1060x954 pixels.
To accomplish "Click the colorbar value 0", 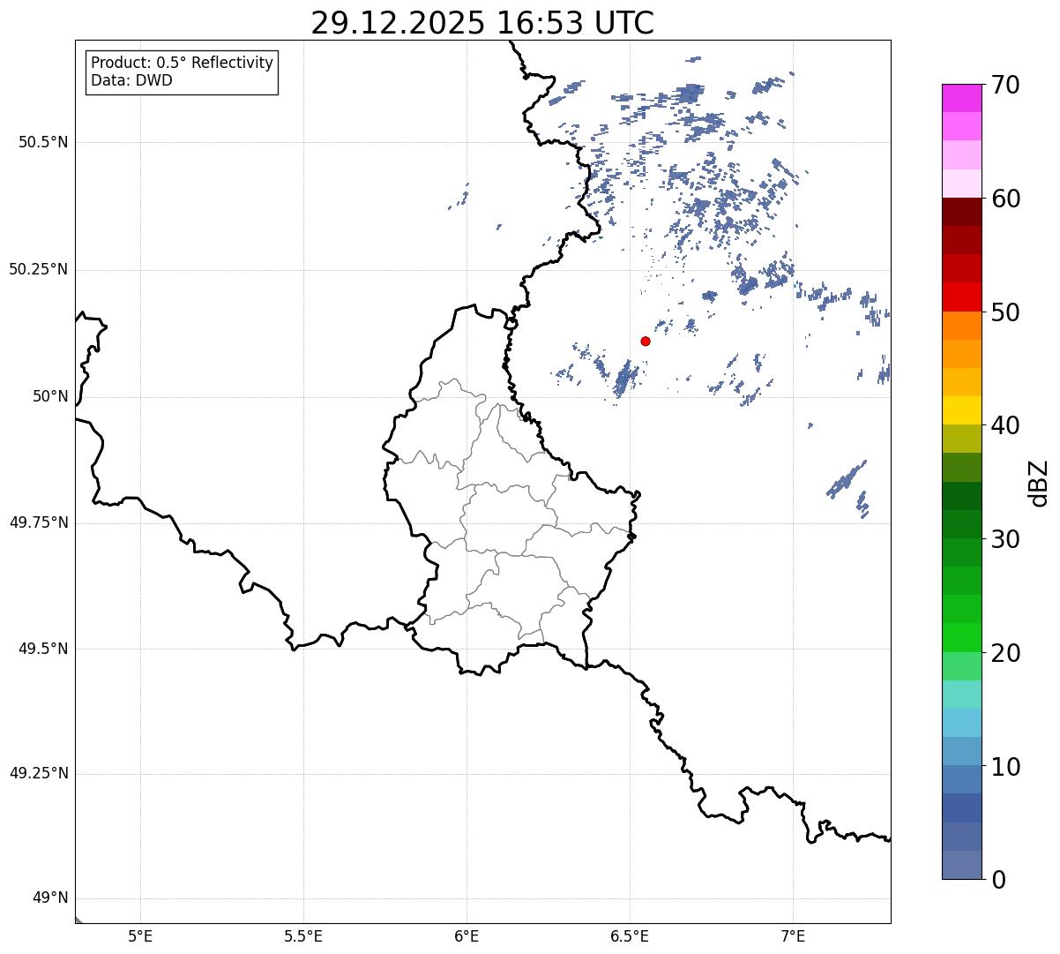I will click(998, 880).
